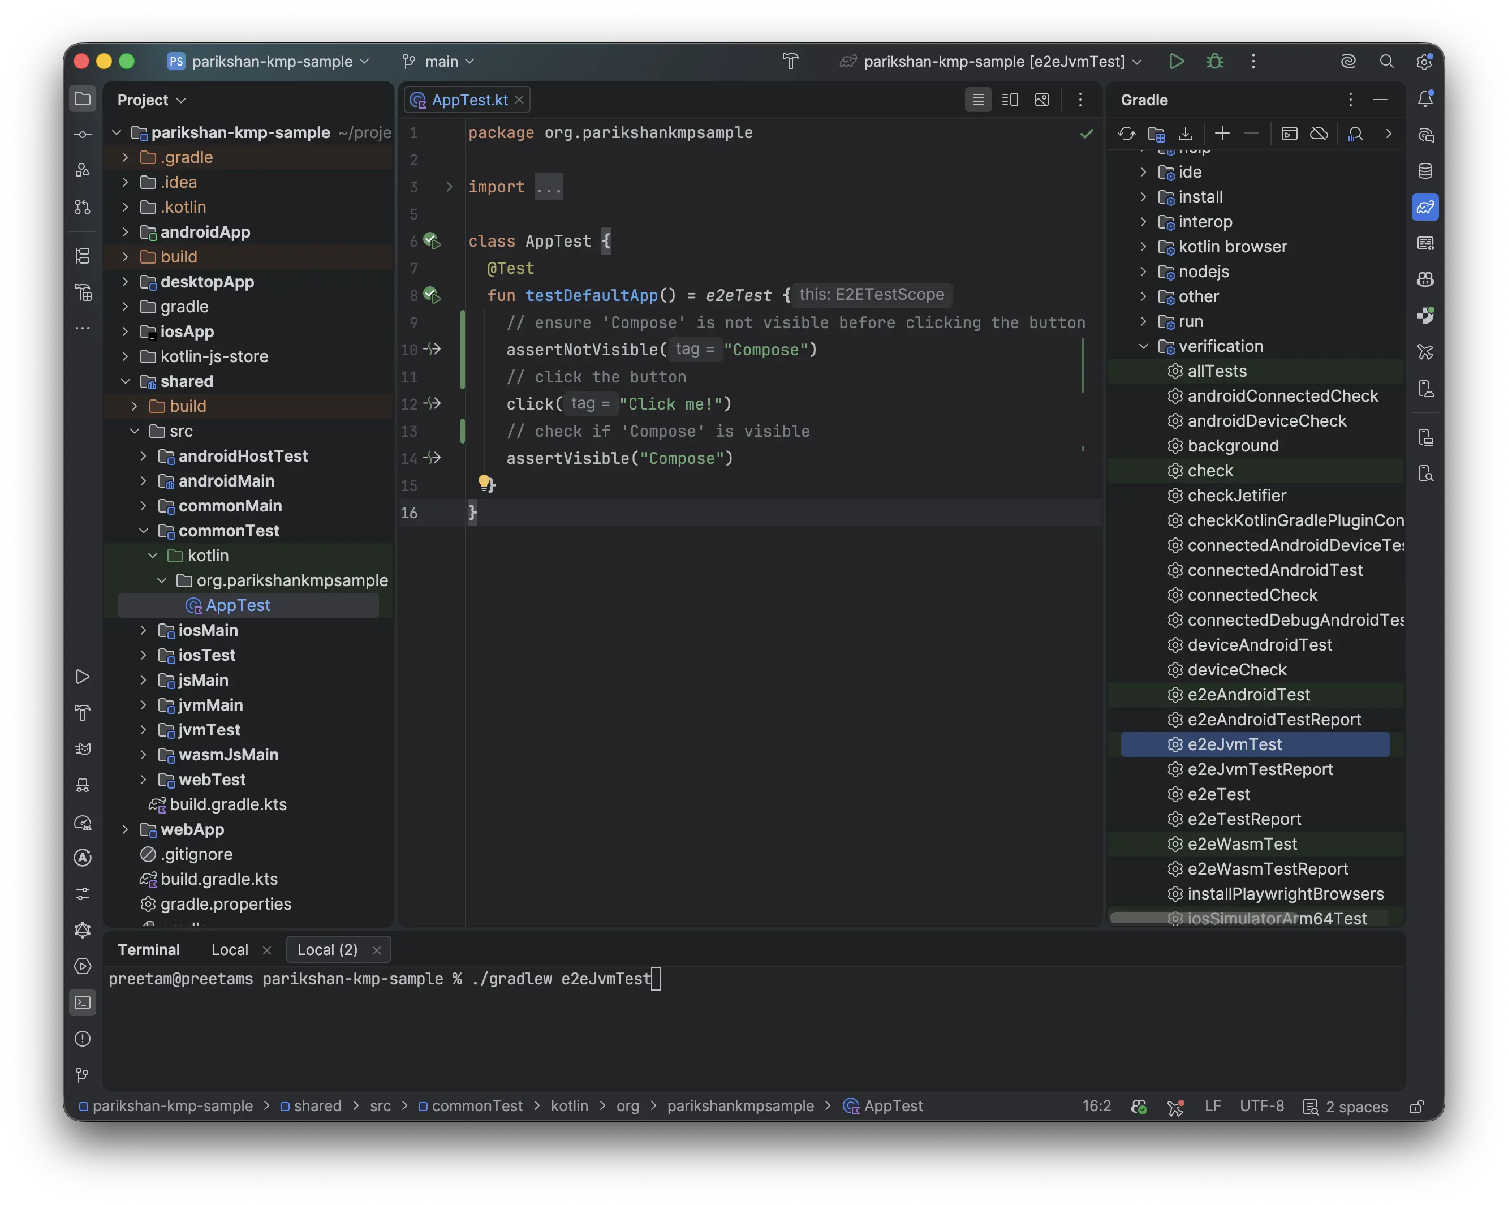This screenshot has width=1508, height=1205.
Task: Click run gutter icon for testDefaultApp
Action: pyautogui.click(x=432, y=296)
